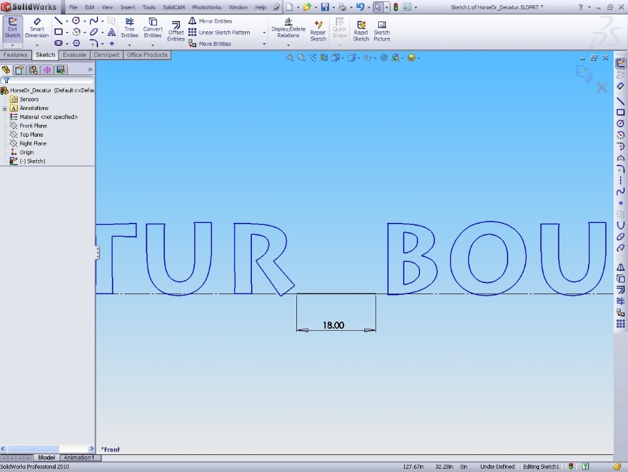Open the Animation1 bottom tab
The width and height of the screenshot is (628, 472).
tap(79, 458)
